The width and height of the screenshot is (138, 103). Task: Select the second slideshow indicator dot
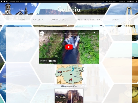[69, 26]
